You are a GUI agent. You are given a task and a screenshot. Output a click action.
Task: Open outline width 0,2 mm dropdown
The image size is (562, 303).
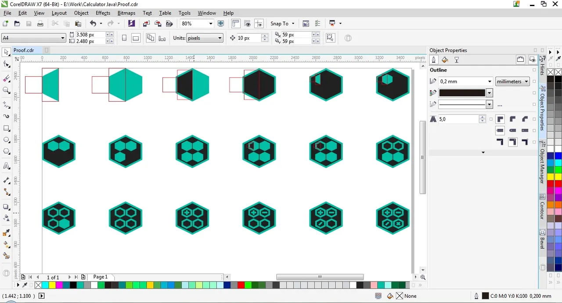coord(490,81)
